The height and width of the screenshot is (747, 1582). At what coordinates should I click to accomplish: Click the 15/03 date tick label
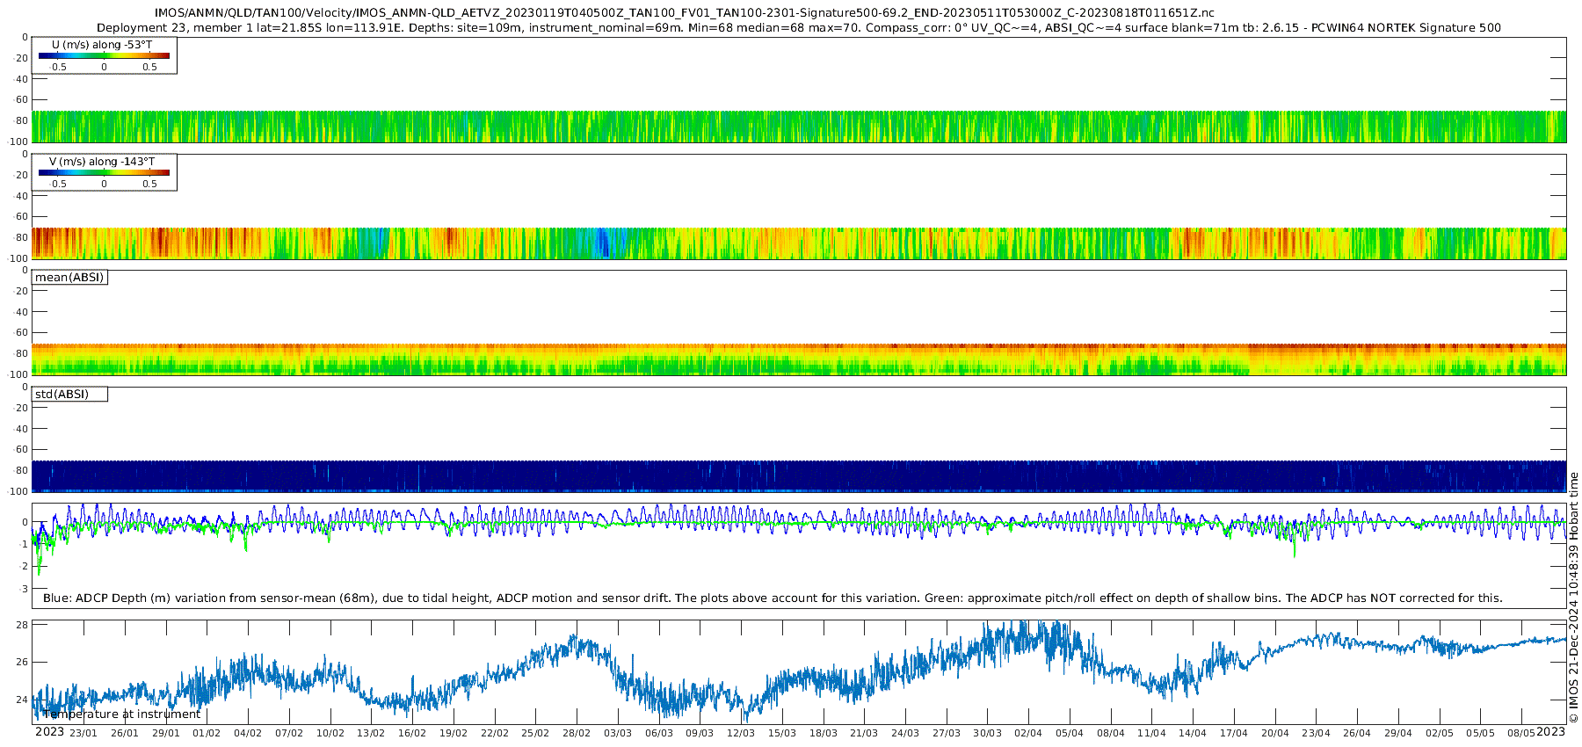(x=782, y=733)
